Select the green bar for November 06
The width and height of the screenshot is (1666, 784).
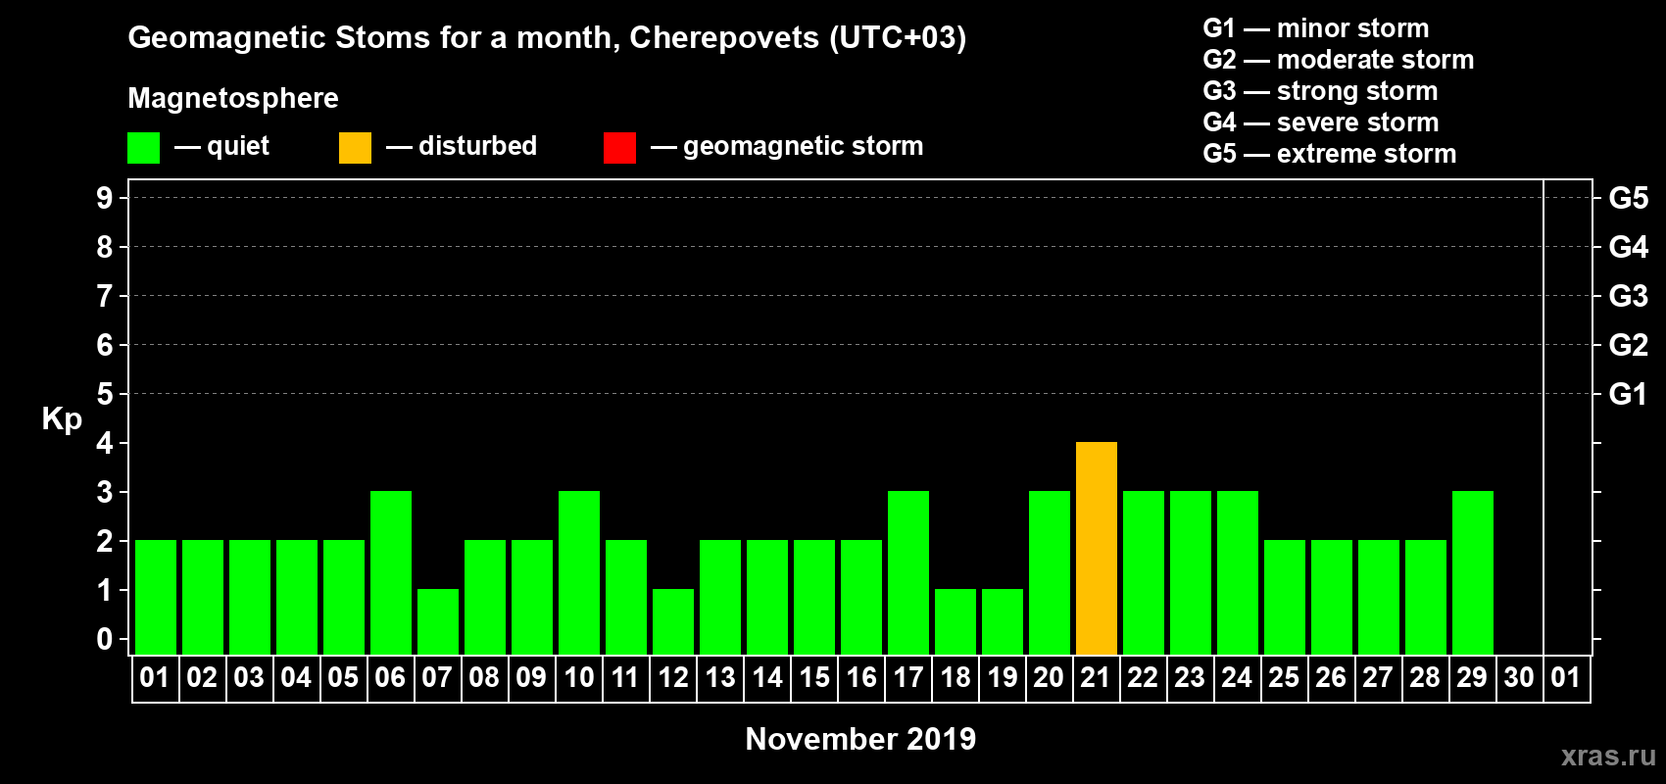390,573
